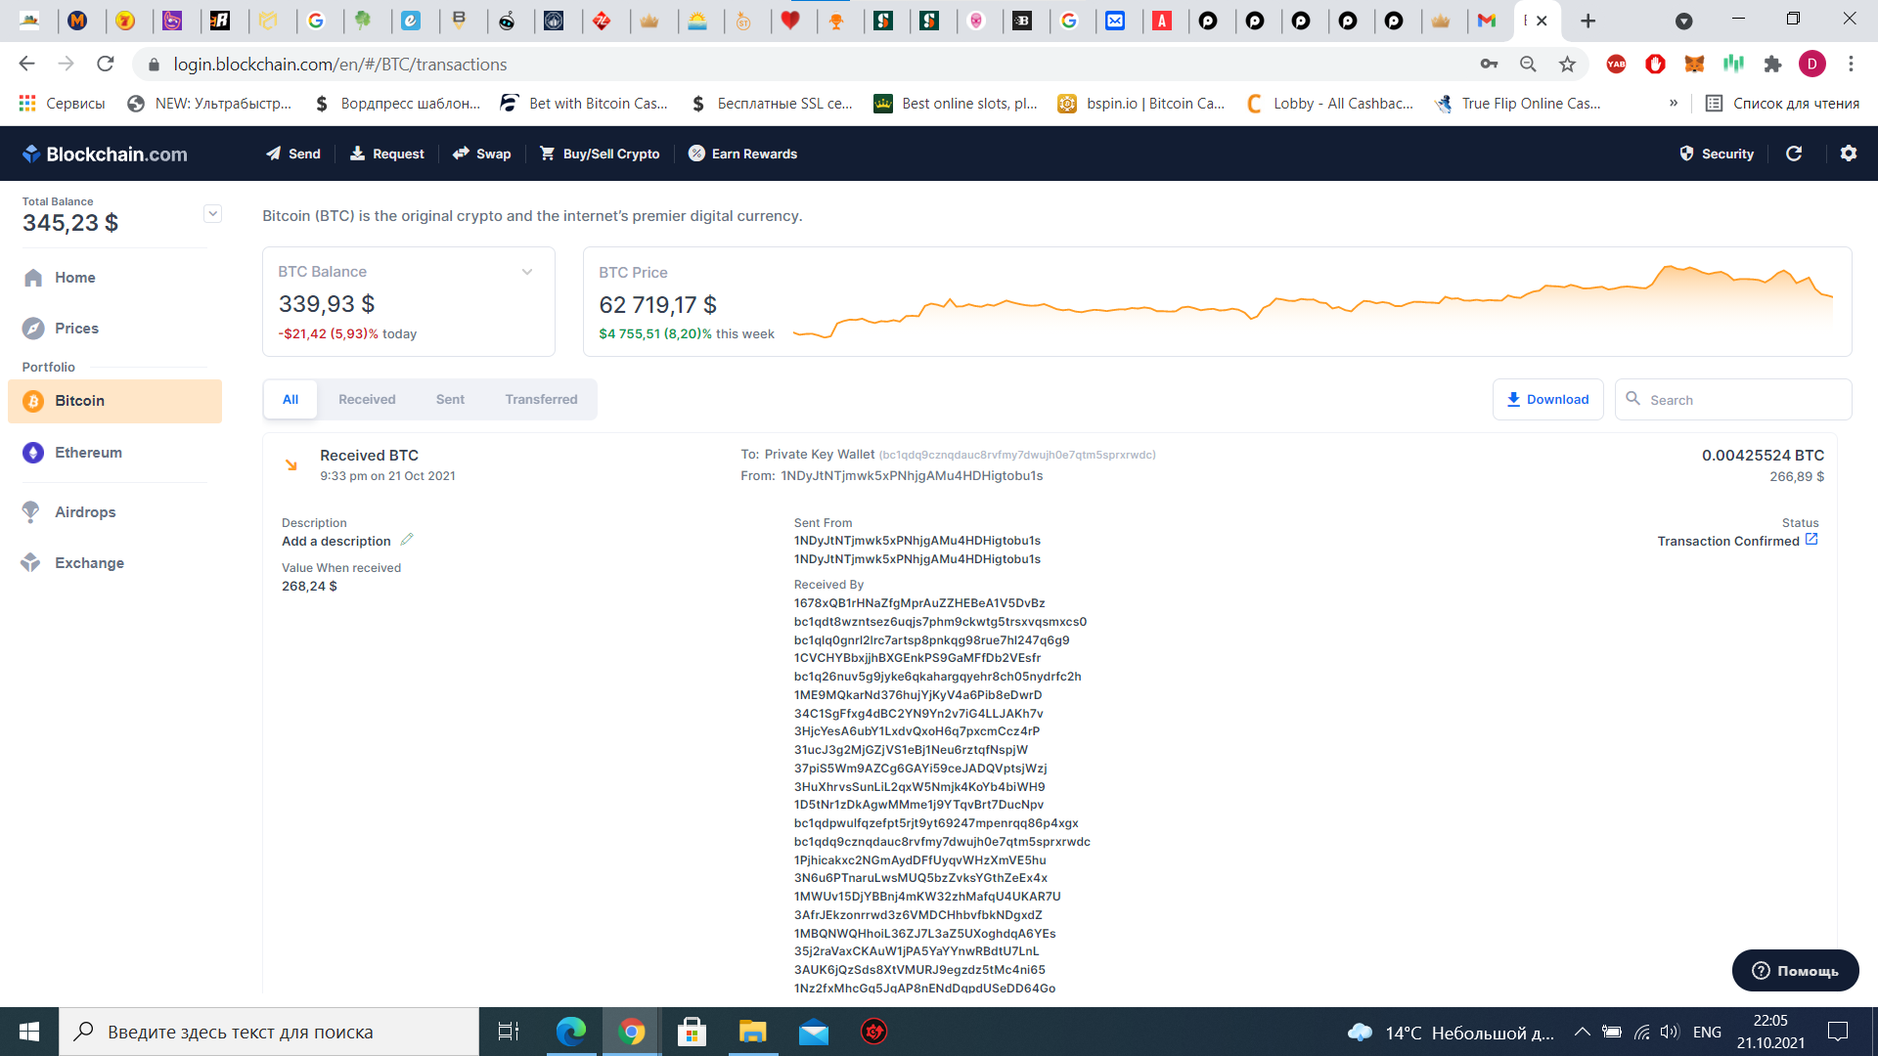Screen dimensions: 1878x1056
Task: Open Сервисы apps bookmark
Action: pyautogui.click(x=62, y=103)
